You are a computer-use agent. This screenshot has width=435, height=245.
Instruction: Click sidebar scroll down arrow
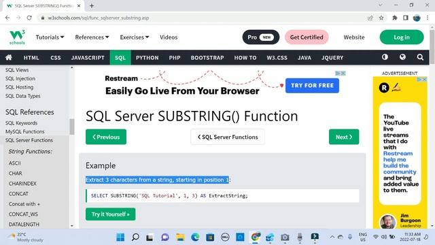pyautogui.click(x=72, y=226)
